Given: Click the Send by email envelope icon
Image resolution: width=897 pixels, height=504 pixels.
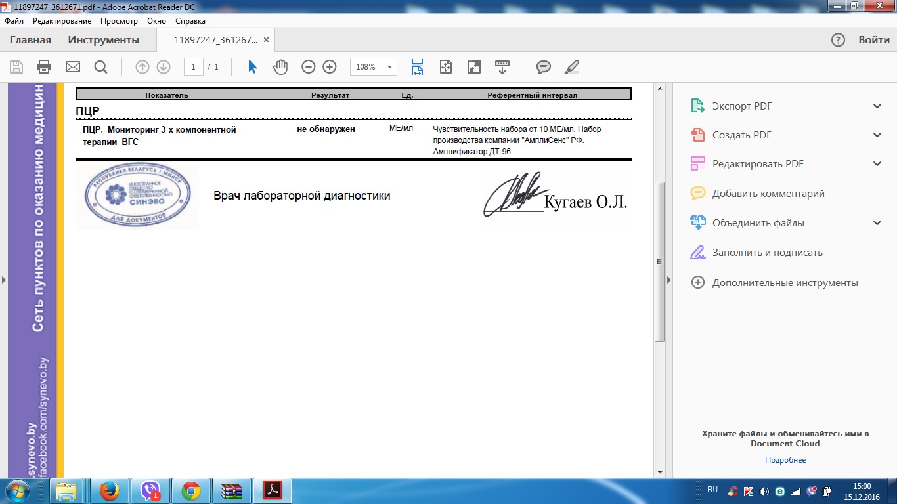Looking at the screenshot, I should [72, 67].
